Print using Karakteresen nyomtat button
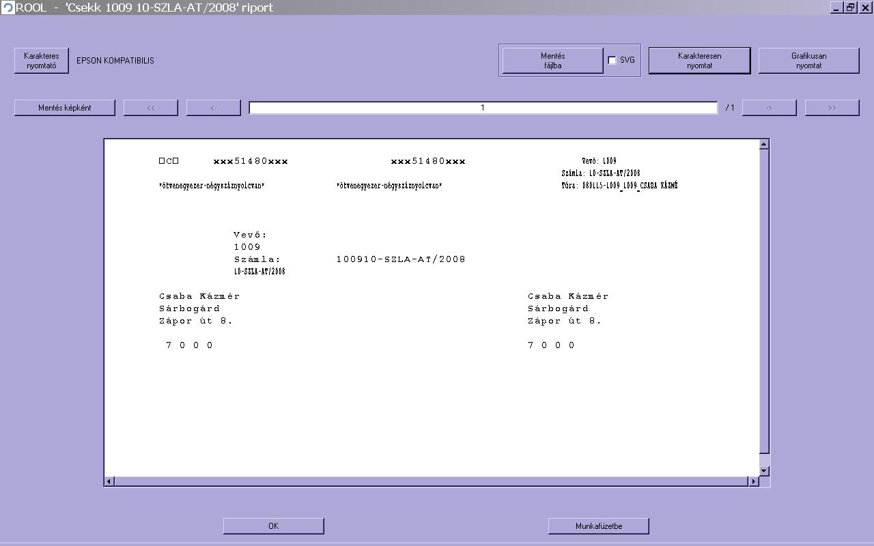Viewport: 874px width, 546px height. (699, 61)
